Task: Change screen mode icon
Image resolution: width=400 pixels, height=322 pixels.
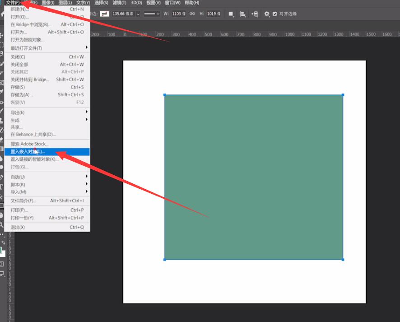Action: 2,274
